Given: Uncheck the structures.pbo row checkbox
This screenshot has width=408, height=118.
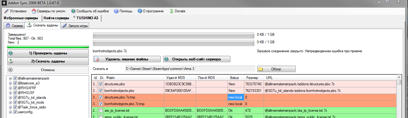Looking at the screenshot, I should click(101, 84).
